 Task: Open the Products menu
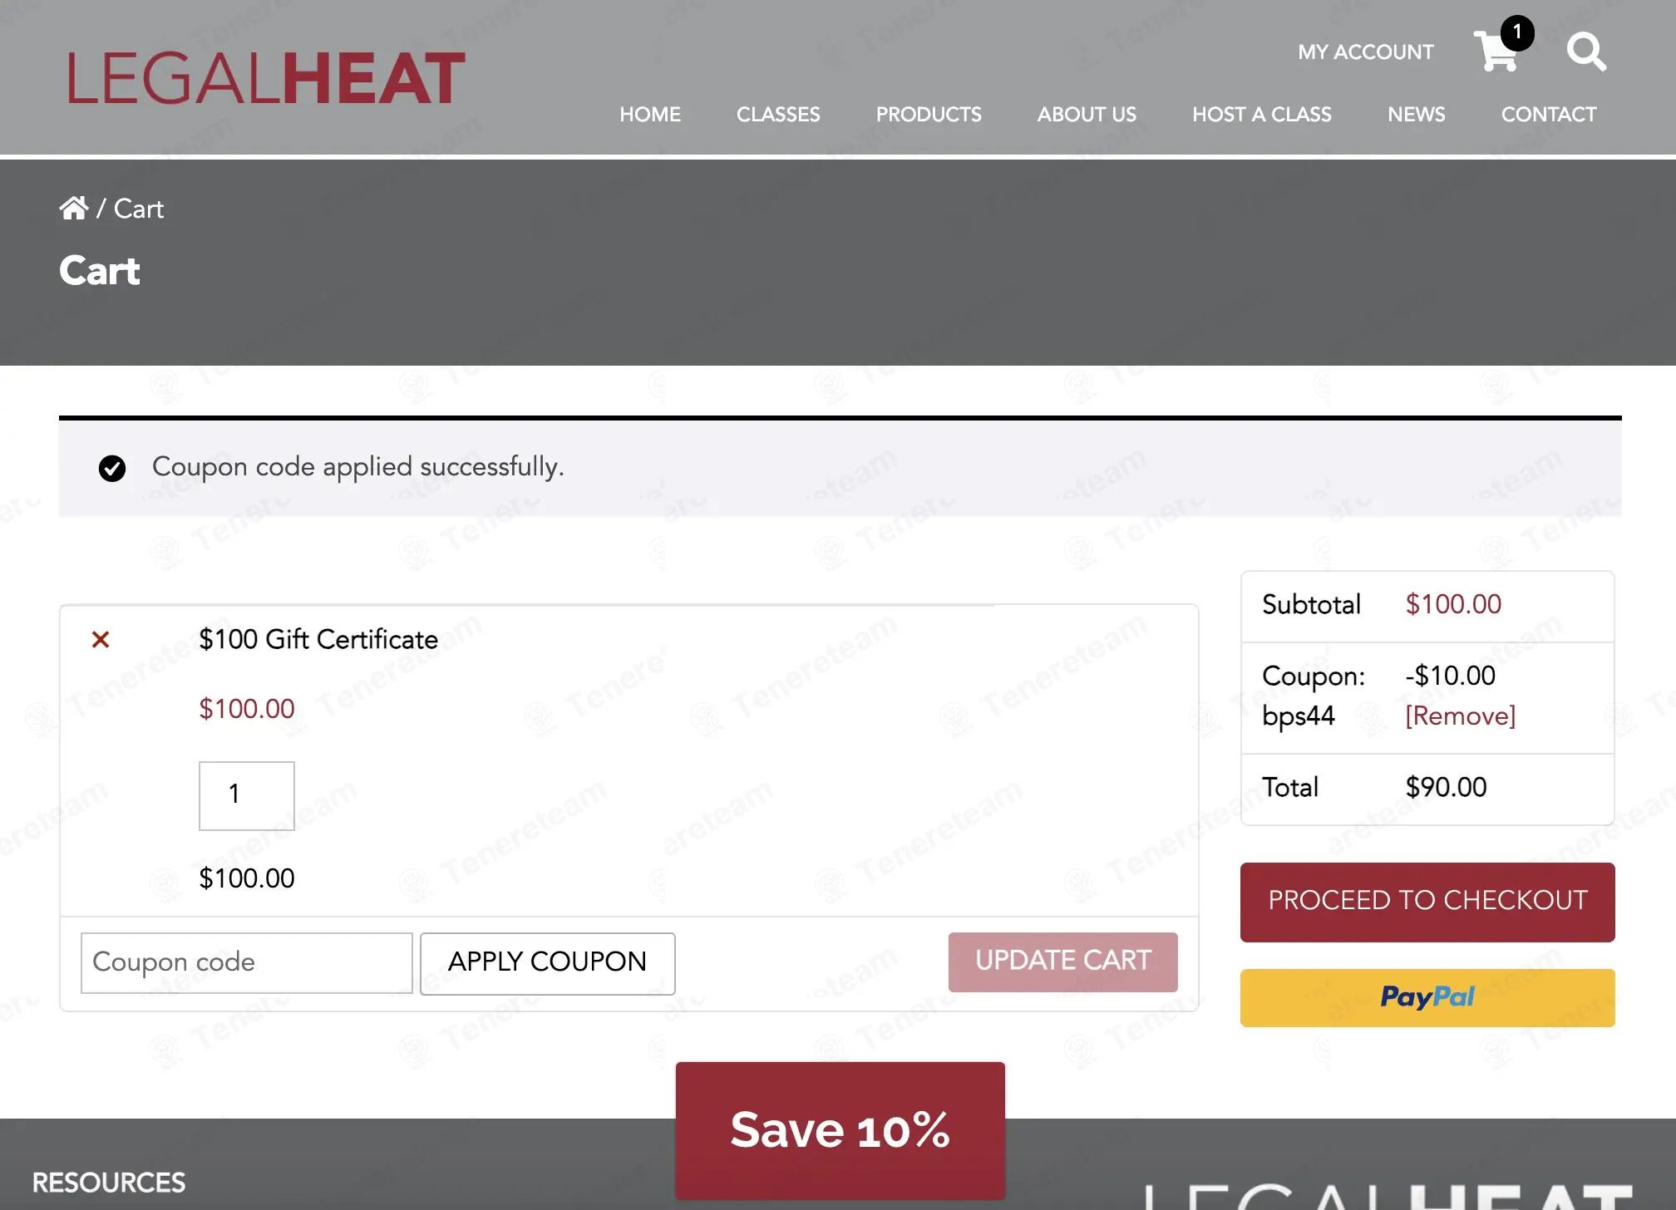[929, 114]
